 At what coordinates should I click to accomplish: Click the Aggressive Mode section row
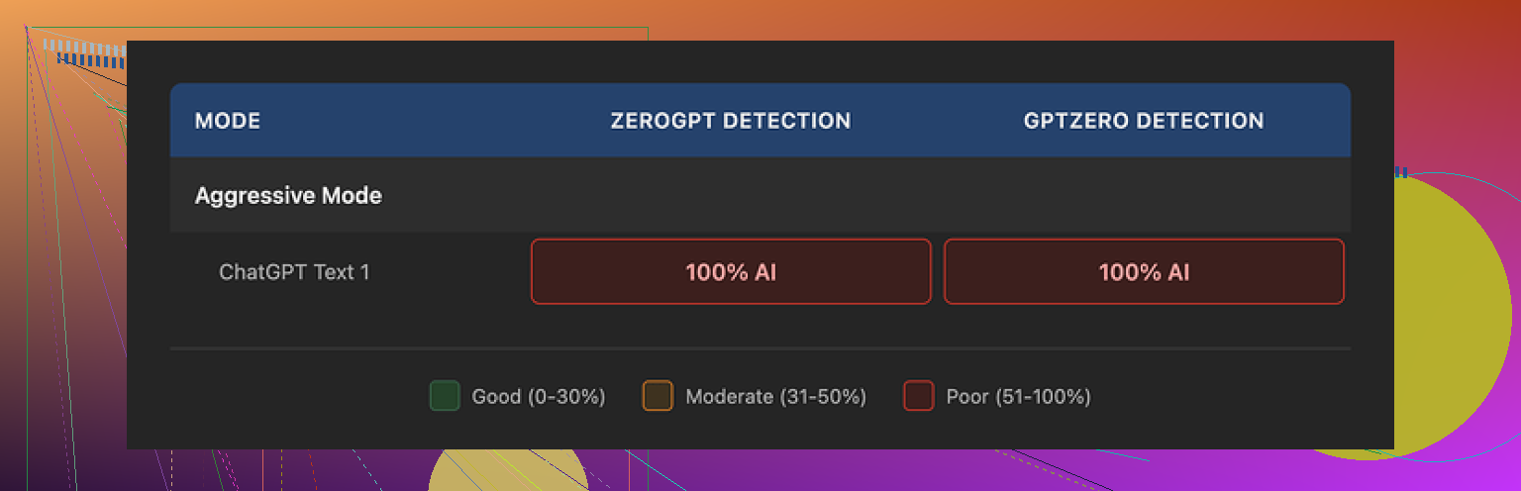288,195
